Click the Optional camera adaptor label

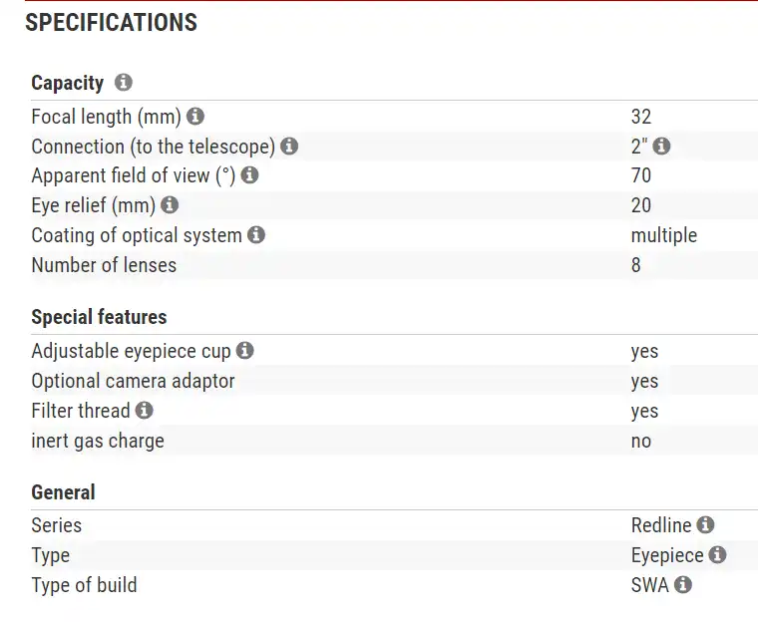133,381
